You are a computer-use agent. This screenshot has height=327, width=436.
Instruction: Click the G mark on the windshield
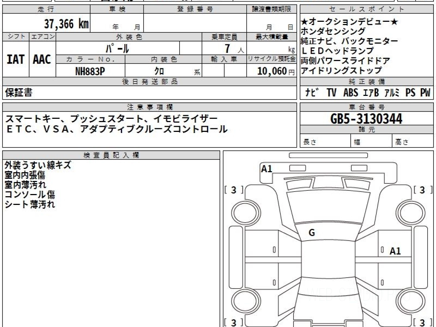[312, 233]
